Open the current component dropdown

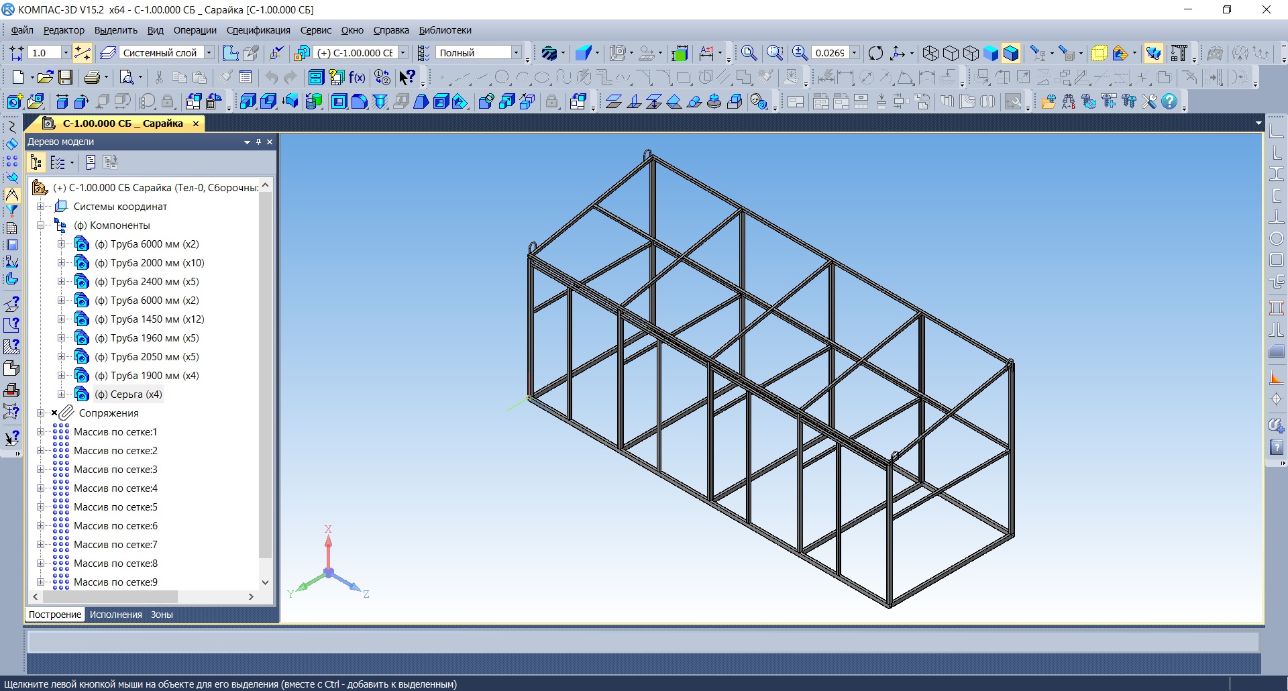(402, 53)
